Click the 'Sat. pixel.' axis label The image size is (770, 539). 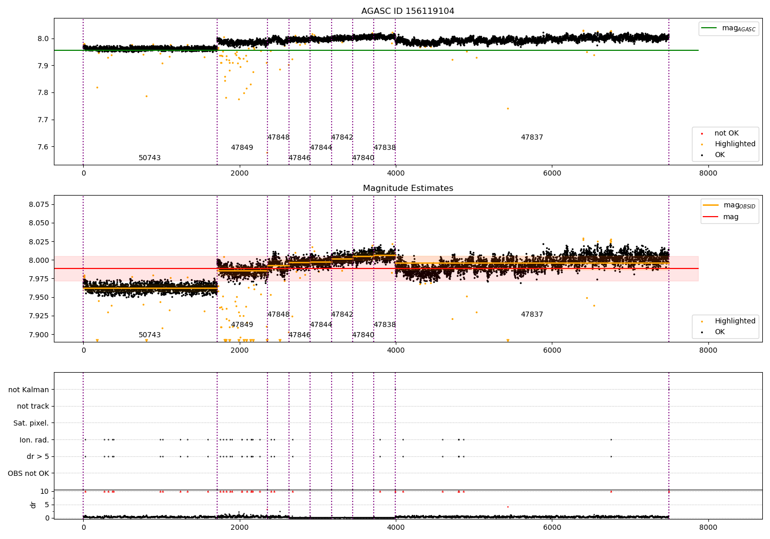[31, 423]
